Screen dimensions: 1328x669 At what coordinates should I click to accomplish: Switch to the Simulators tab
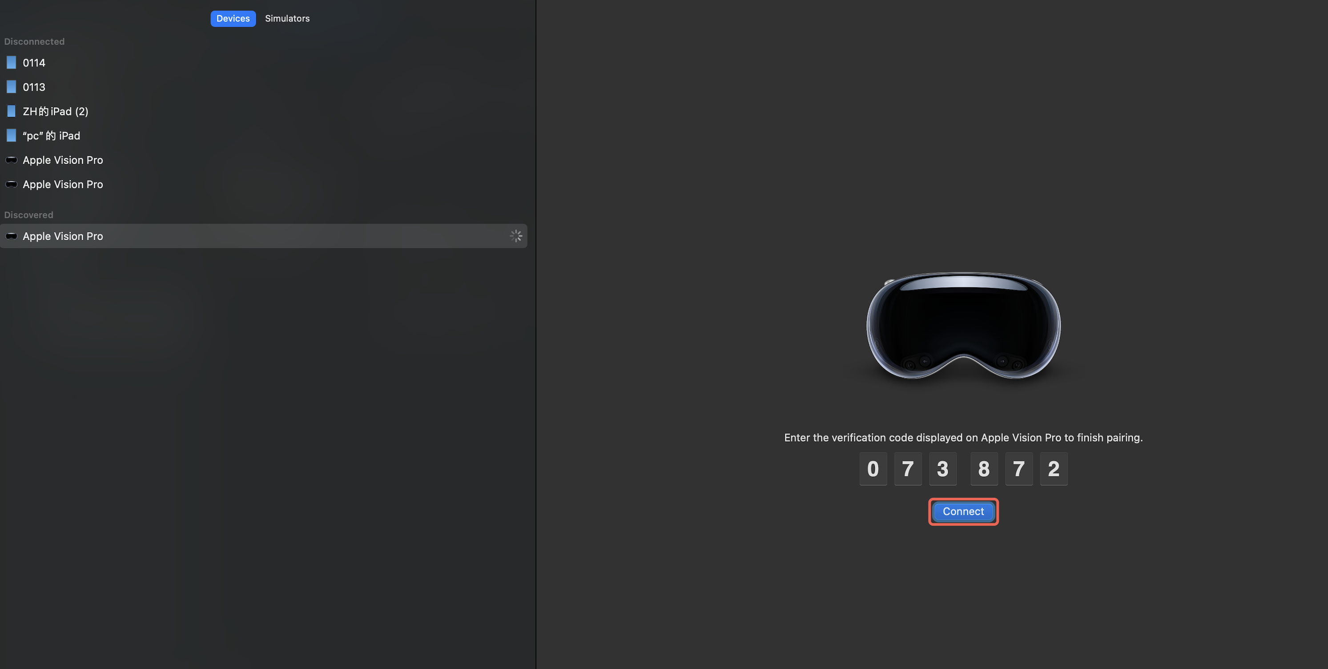[287, 19]
